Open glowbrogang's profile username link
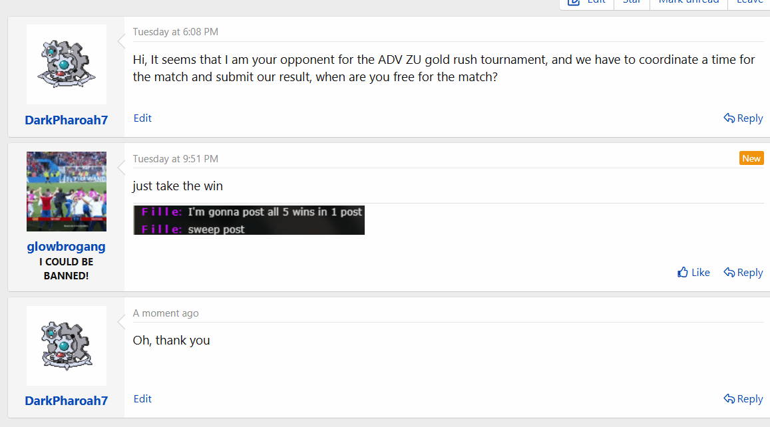 tap(66, 247)
